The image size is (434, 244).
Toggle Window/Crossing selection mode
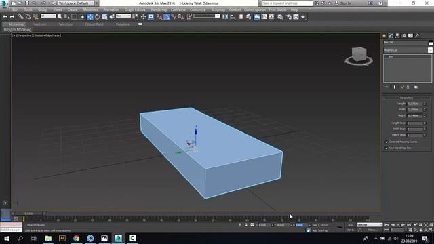(x=81, y=17)
